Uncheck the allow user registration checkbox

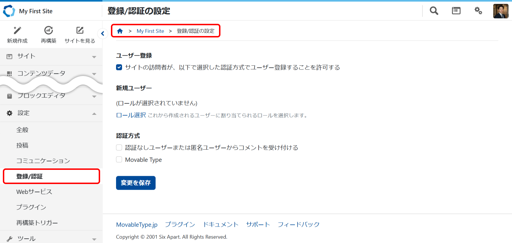click(119, 67)
